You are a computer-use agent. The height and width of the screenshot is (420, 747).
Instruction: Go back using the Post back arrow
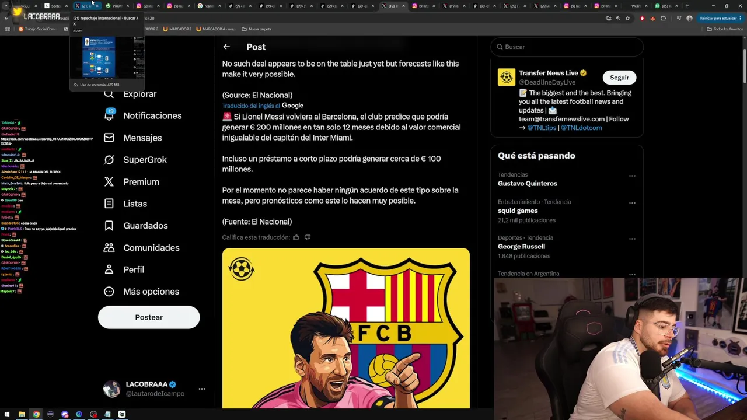pyautogui.click(x=226, y=47)
